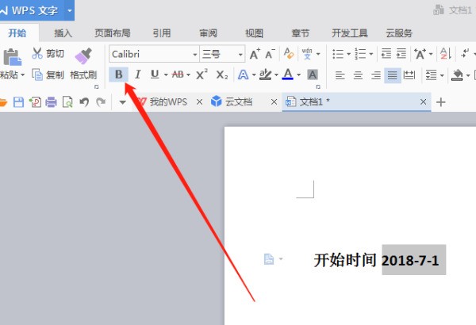Click the text effects outlined A icon
Screen dimensions: 476x325
pyautogui.click(x=244, y=75)
